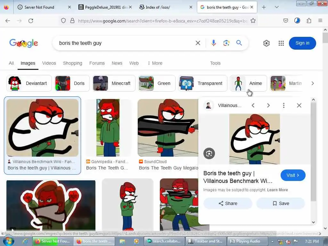328x246 pixels.
Task: Show next image in preview panel
Action: 268,105
